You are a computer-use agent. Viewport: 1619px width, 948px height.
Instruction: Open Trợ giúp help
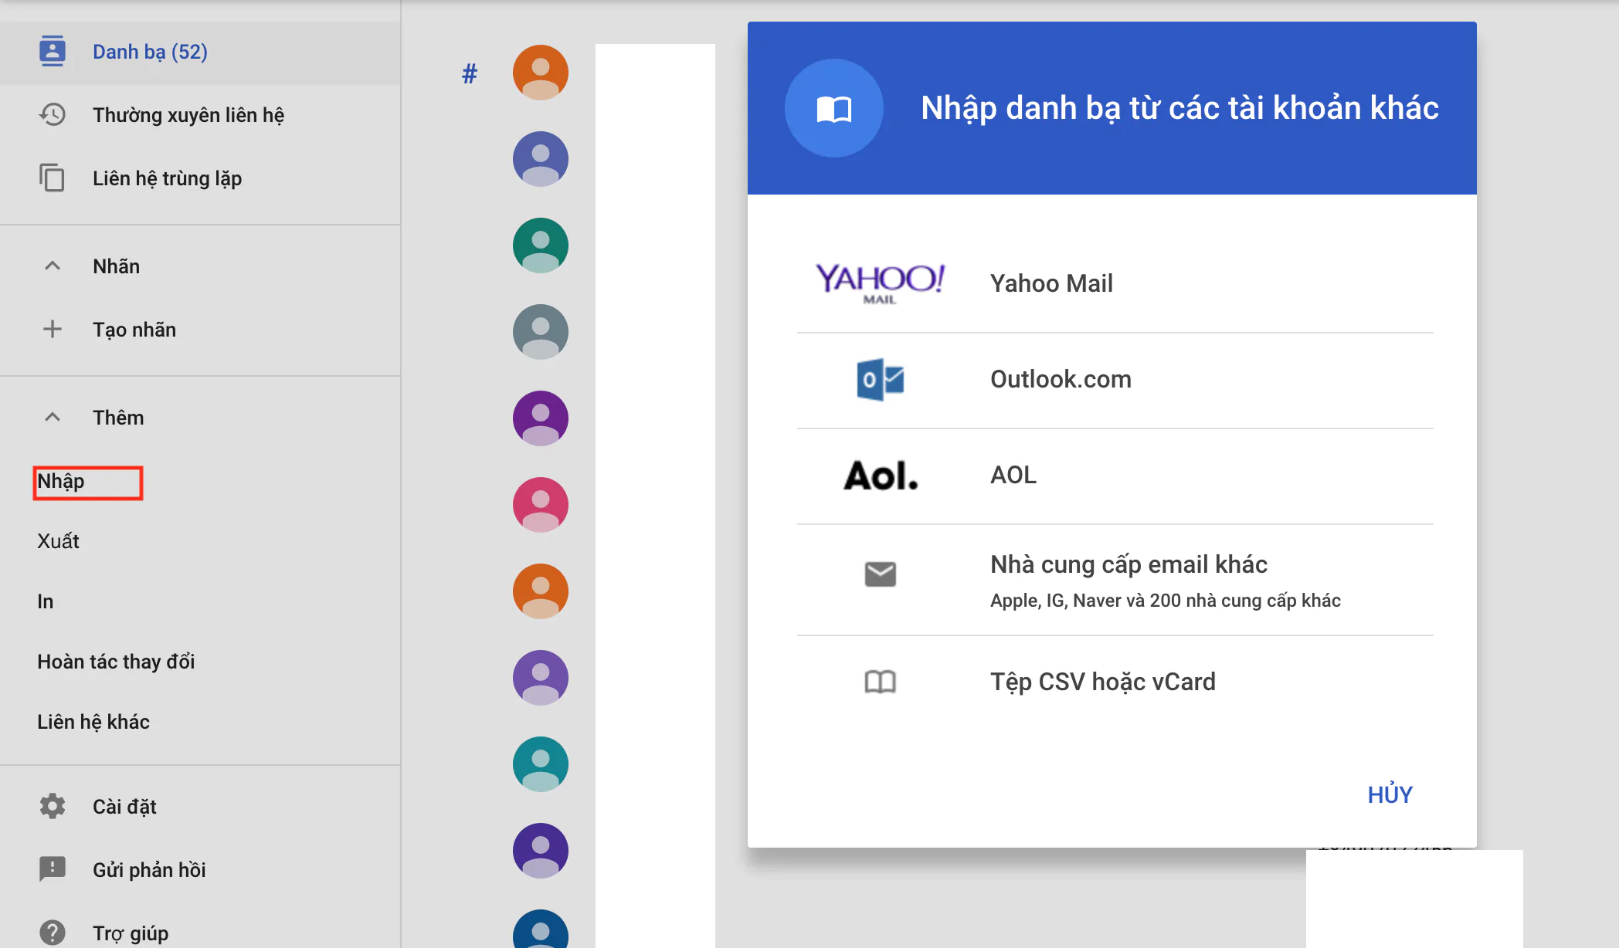click(x=131, y=933)
